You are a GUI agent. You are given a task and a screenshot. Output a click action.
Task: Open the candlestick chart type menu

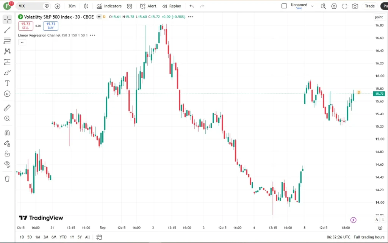pos(86,6)
